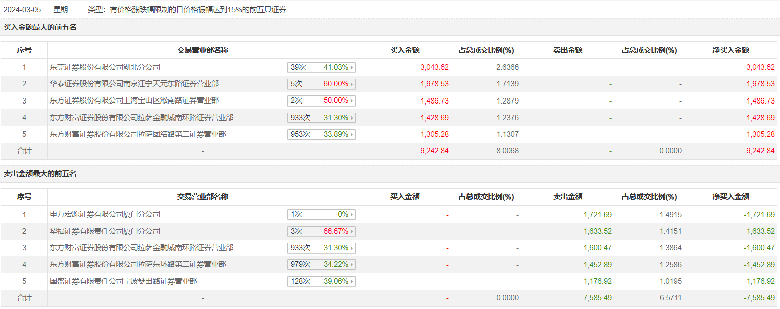Open 申万宏源证券有限公司厦门分公司 link
780x309 pixels.
105,214
